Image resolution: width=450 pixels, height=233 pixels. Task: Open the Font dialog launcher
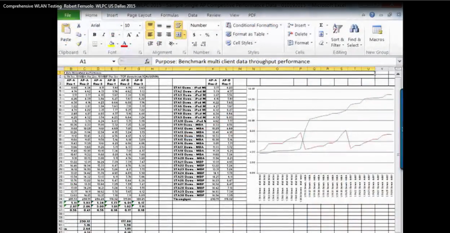tap(140, 53)
